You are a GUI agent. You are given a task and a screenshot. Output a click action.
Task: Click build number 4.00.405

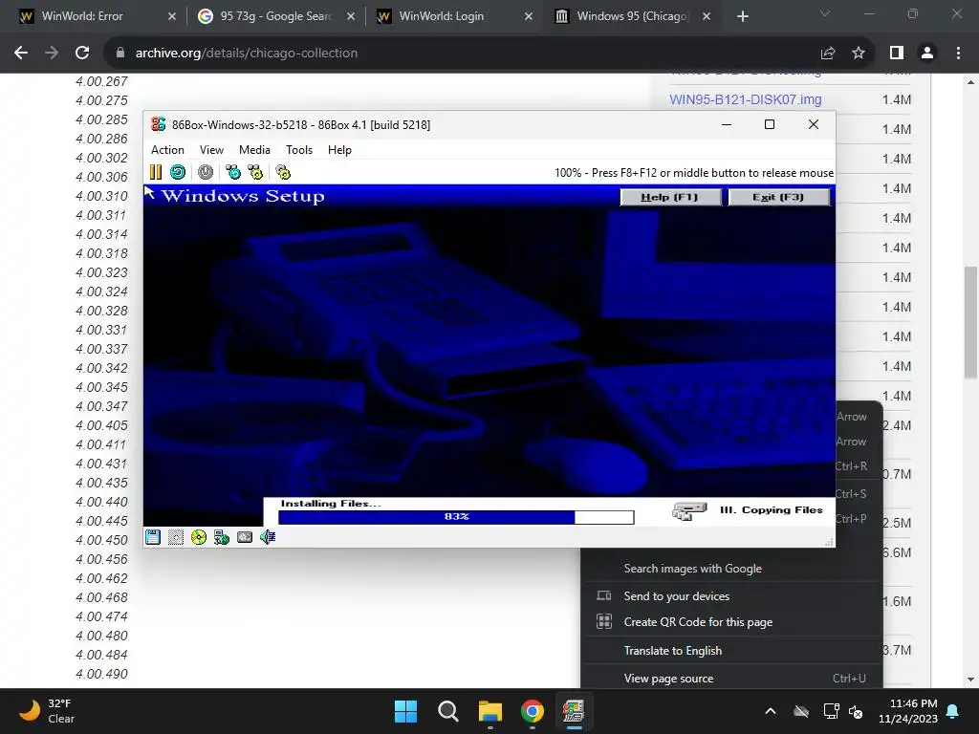coord(101,425)
